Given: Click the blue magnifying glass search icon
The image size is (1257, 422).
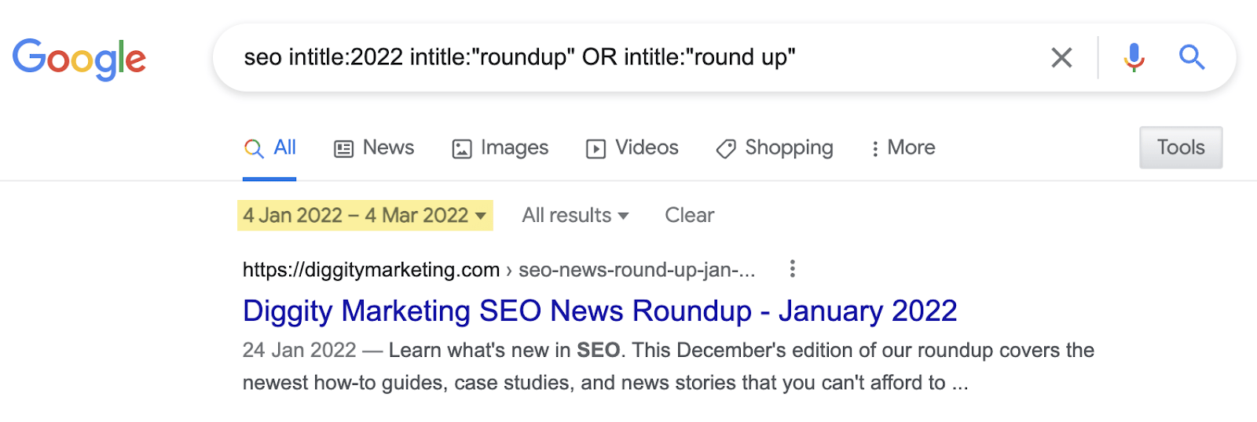Looking at the screenshot, I should pos(1191,57).
